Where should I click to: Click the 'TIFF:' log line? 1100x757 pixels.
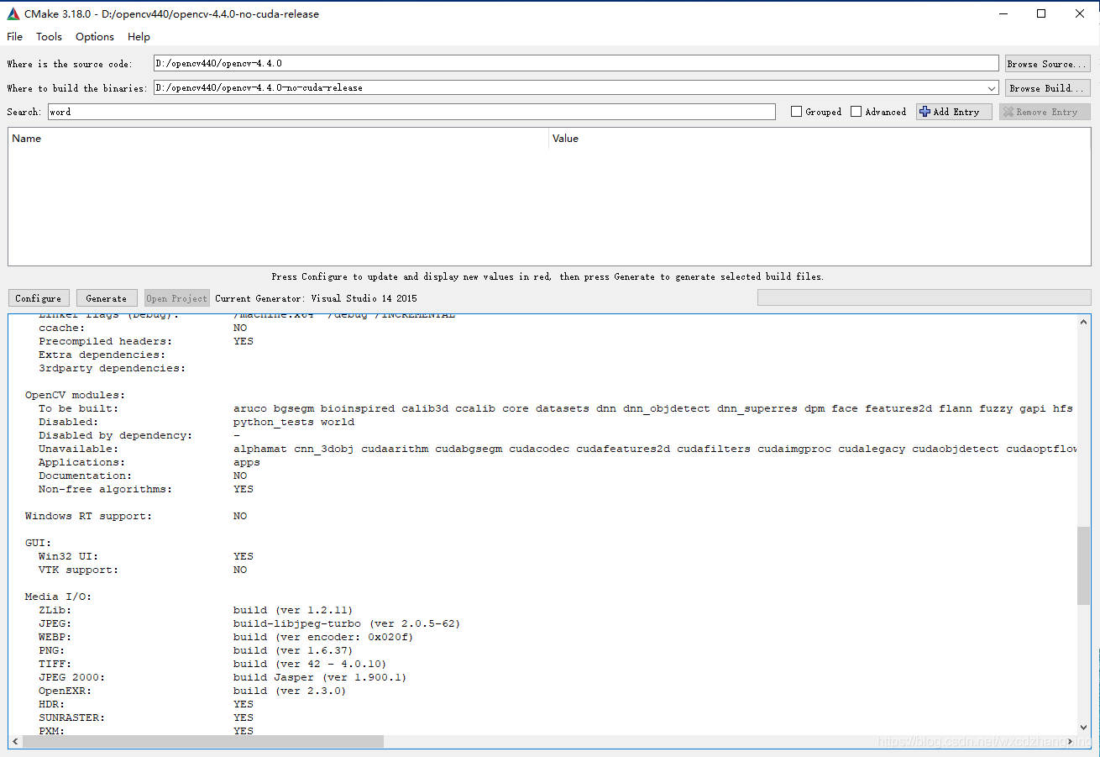click(55, 664)
